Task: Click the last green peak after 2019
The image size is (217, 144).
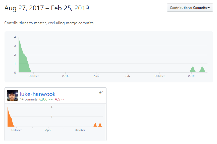Action: tap(202, 70)
